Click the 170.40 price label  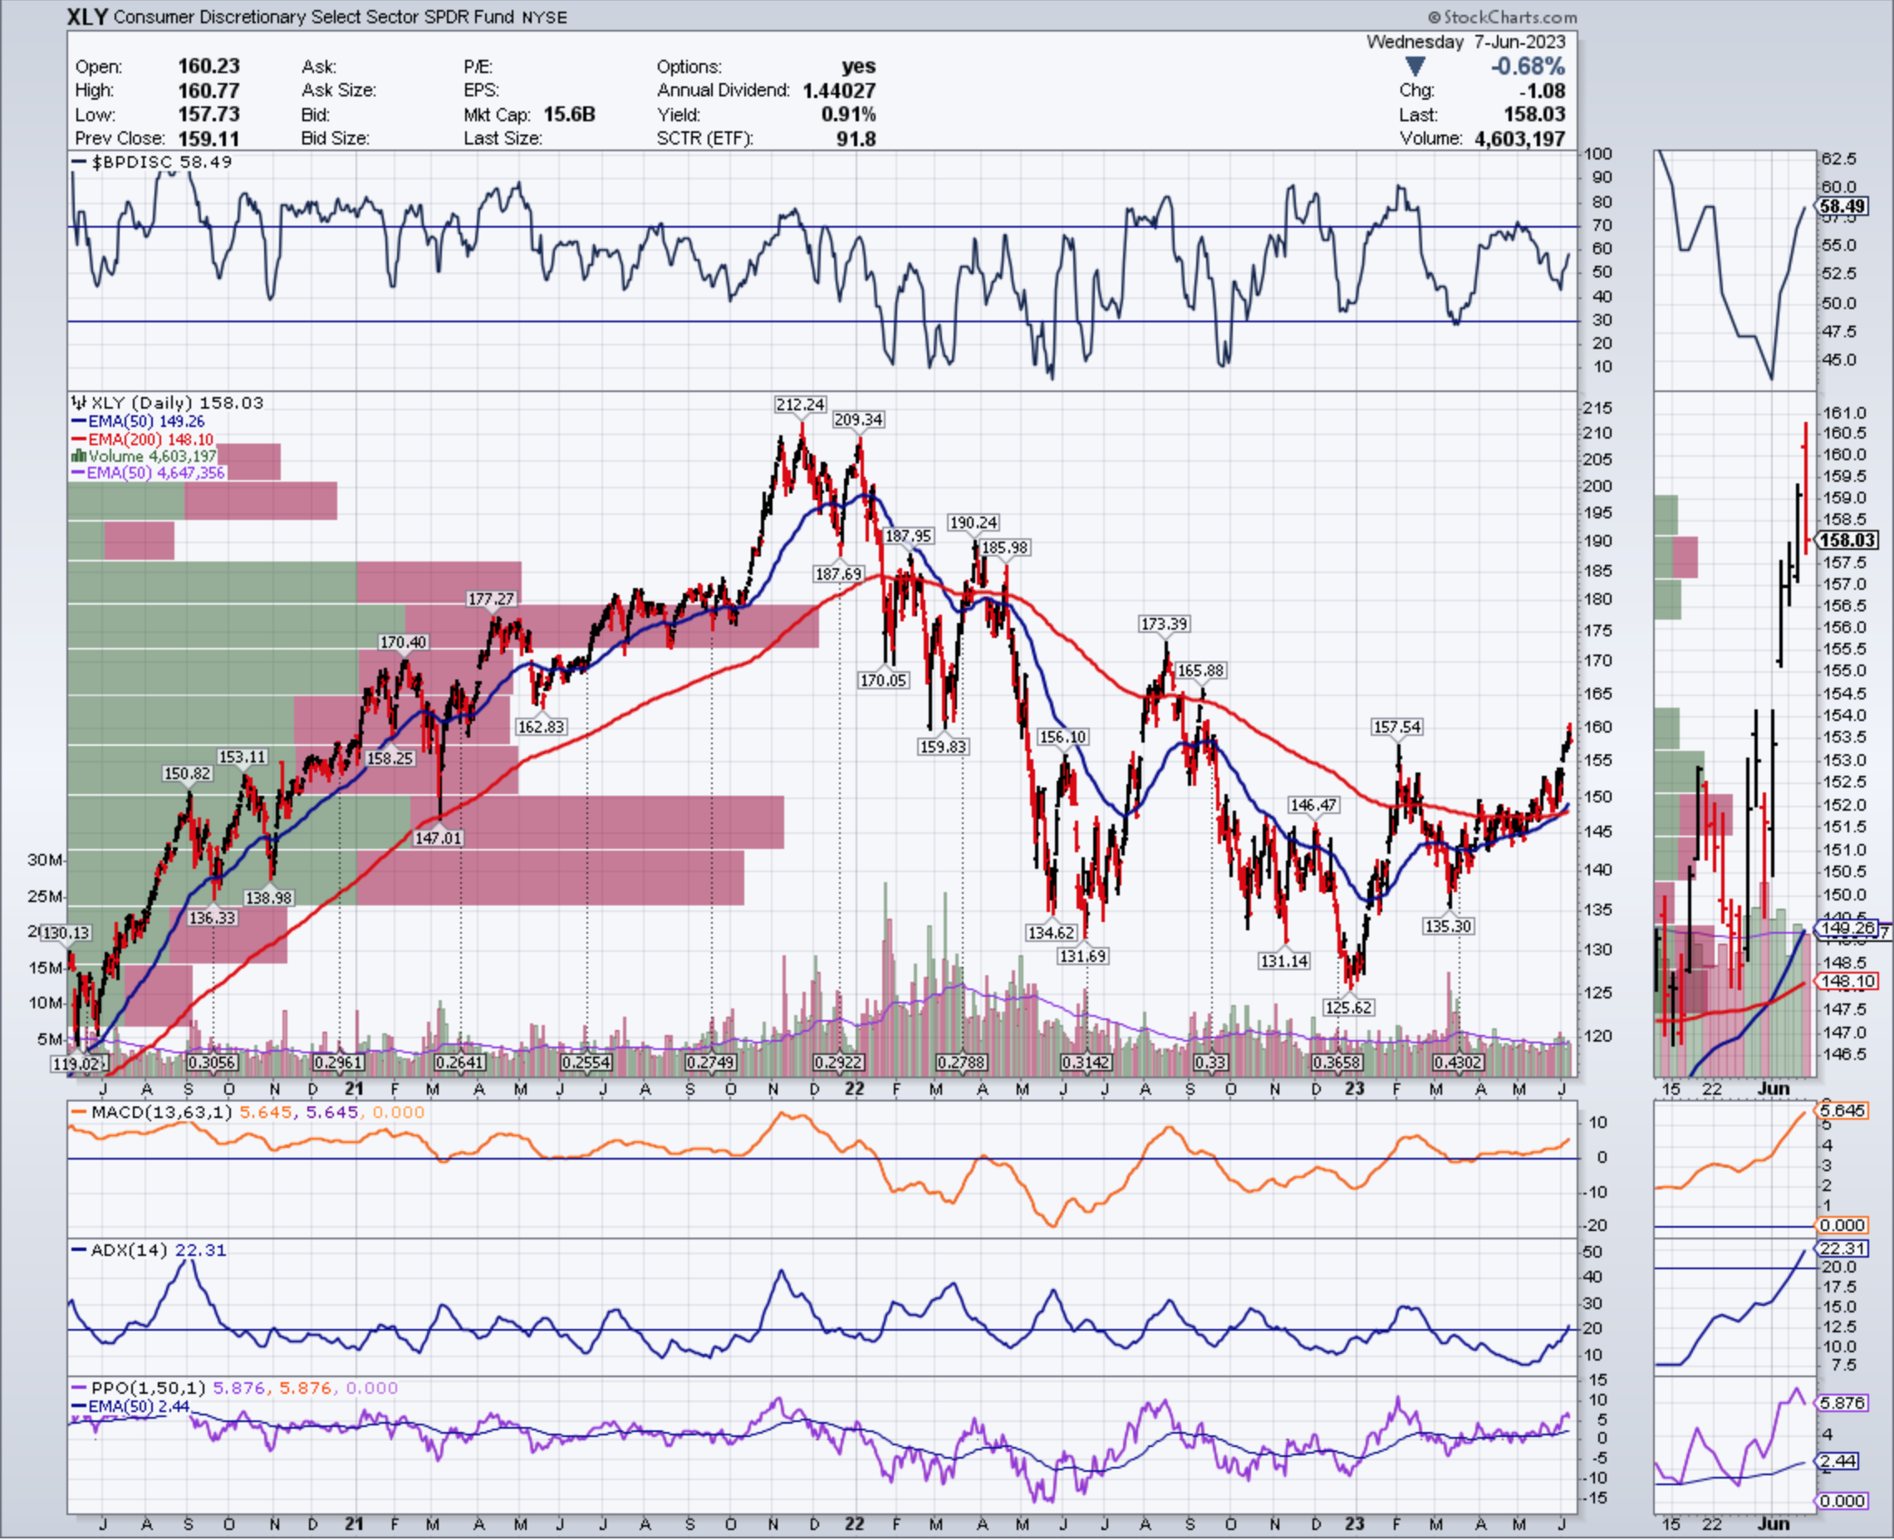click(x=403, y=642)
